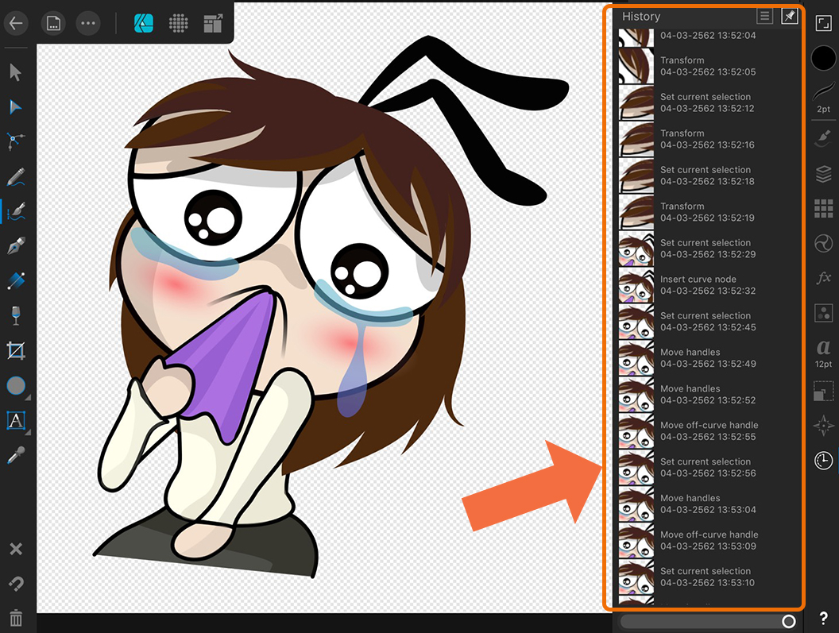Screen dimensions: 839x633
Task: Switch to the Pixel persona
Action: point(179,23)
